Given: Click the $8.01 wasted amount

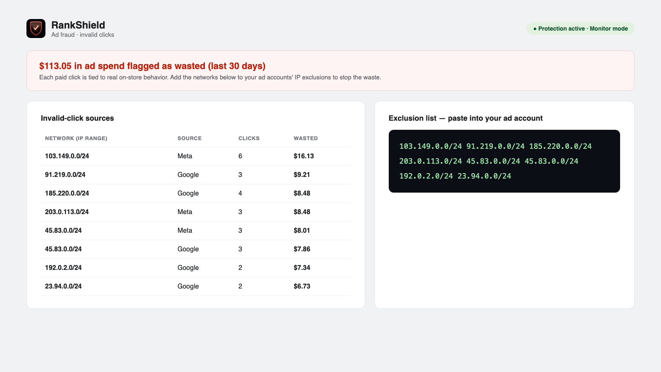Looking at the screenshot, I should pos(302,231).
